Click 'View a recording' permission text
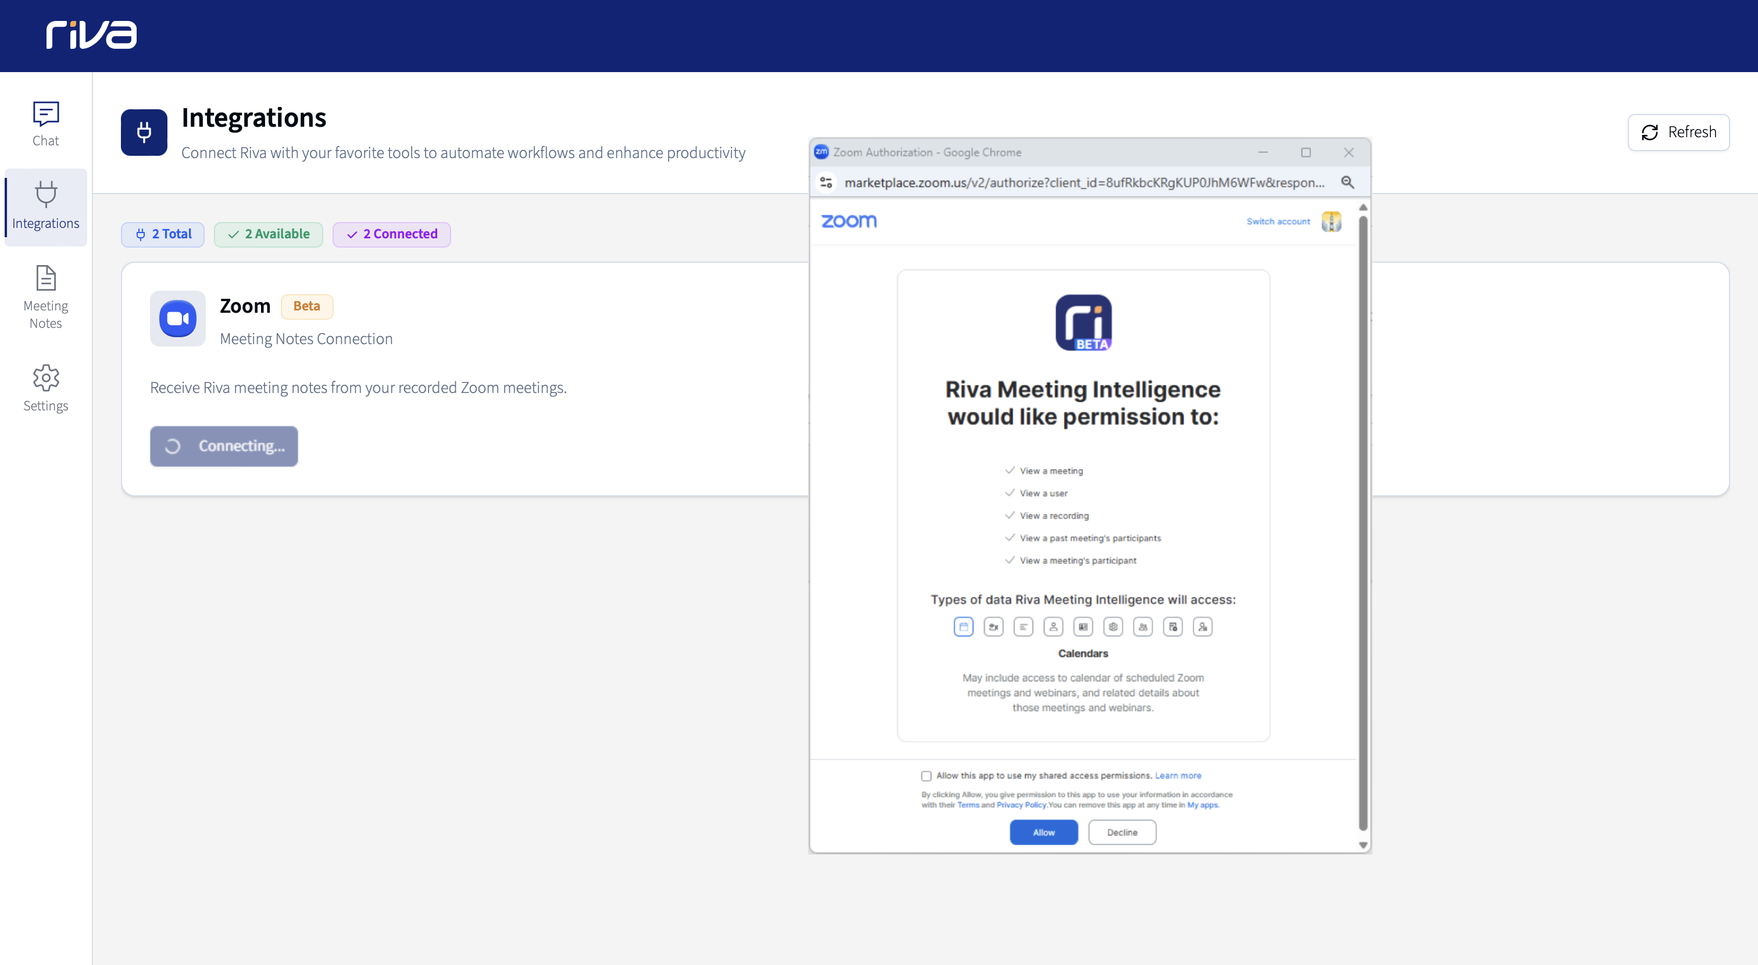Image resolution: width=1758 pixels, height=965 pixels. [x=1055, y=516]
